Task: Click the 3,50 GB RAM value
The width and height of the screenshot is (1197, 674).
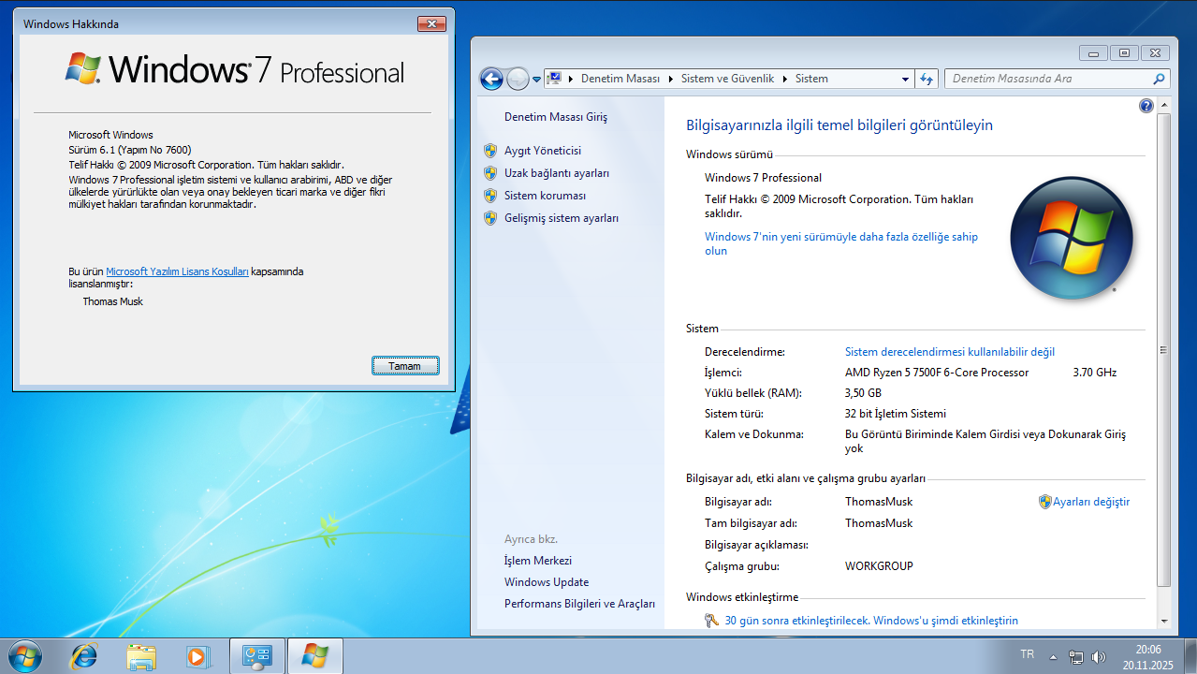Action: point(863,393)
